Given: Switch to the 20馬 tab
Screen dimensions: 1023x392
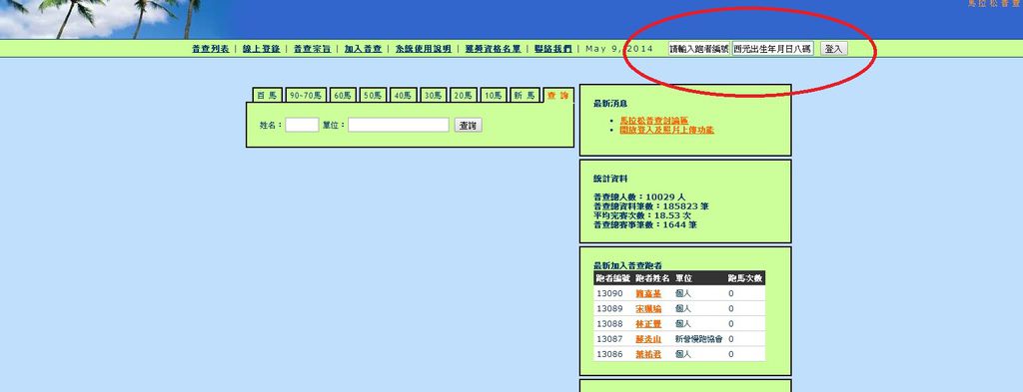Looking at the screenshot, I should 464,95.
